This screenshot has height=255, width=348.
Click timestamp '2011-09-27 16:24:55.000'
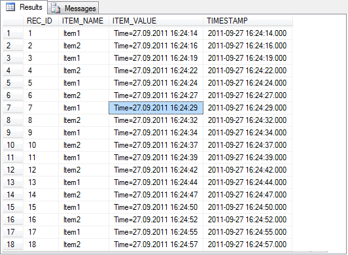[x=248, y=232]
